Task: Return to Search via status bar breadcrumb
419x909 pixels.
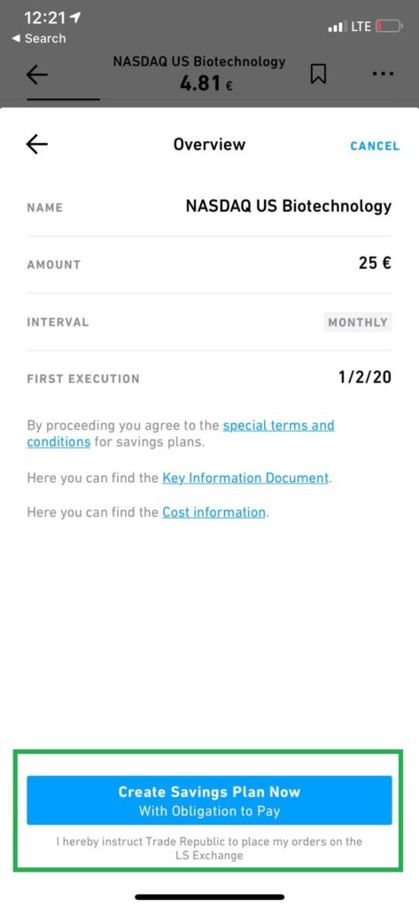Action: 39,38
